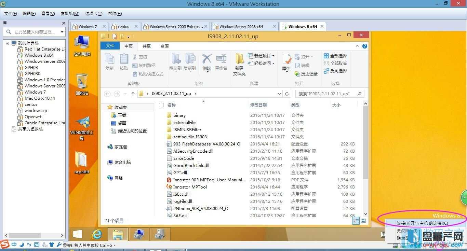Screen dimensions: 467x251
Task: Switch to the details view toggle
Action: (356, 221)
